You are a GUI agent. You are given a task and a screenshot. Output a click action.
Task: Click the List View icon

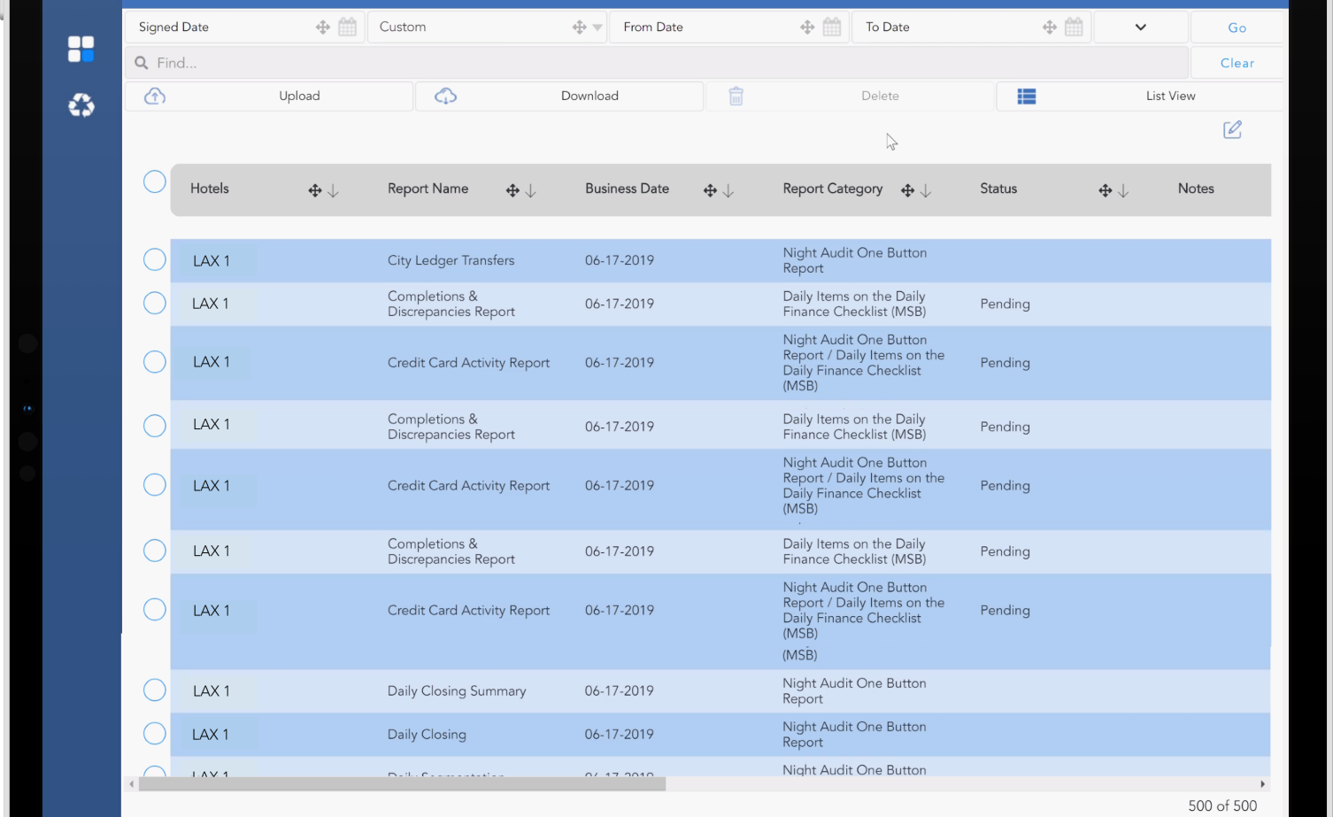[x=1027, y=96]
